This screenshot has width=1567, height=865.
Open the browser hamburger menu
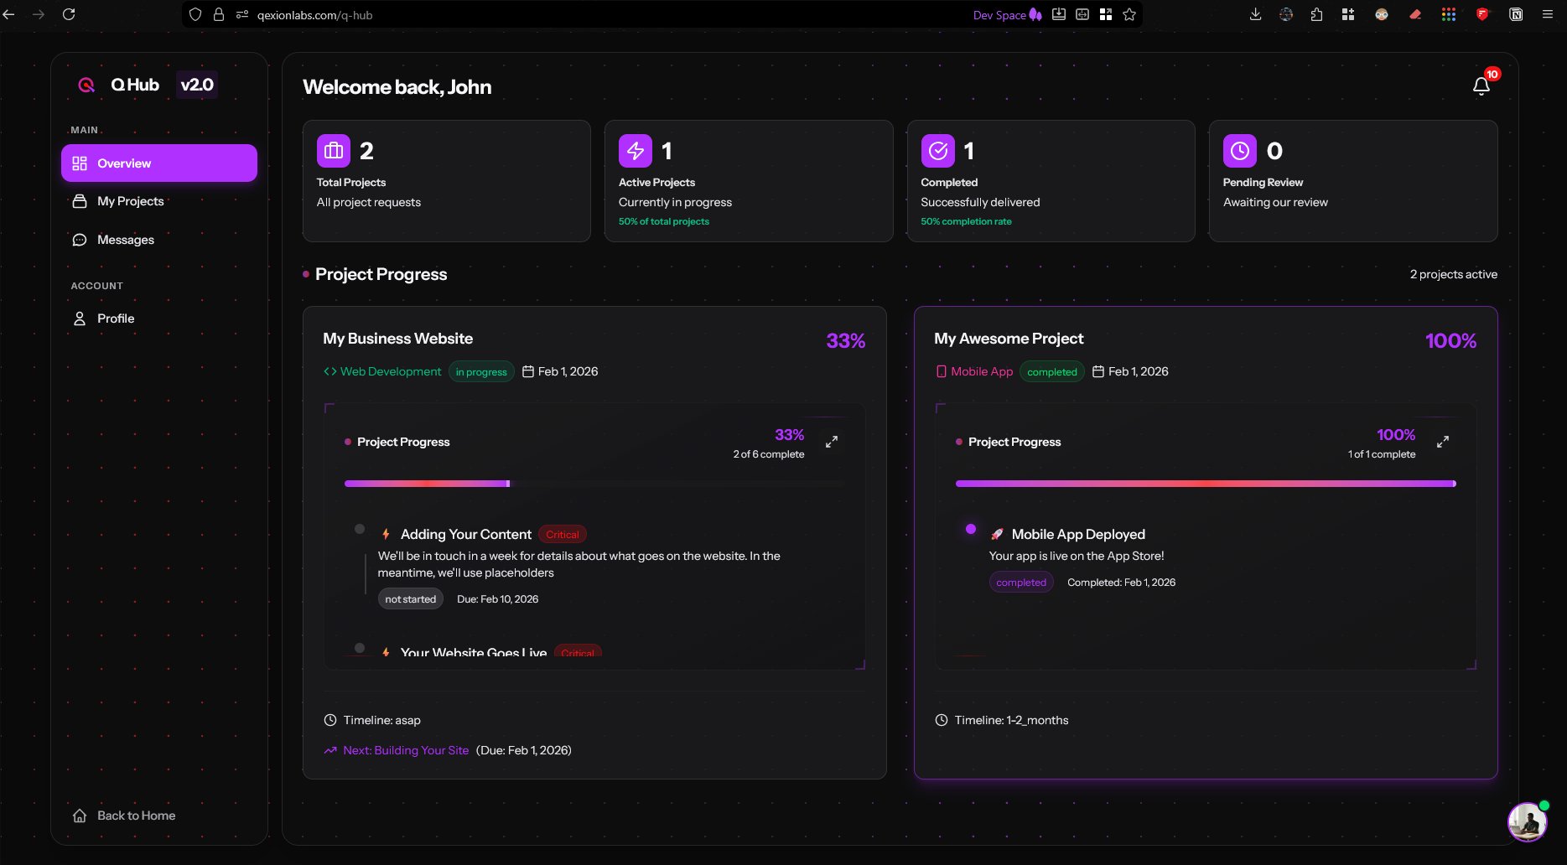[1547, 14]
